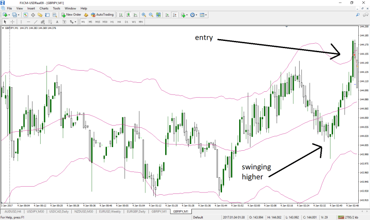Open the Templates icon
This screenshot has height=220, width=370.
(202, 15)
